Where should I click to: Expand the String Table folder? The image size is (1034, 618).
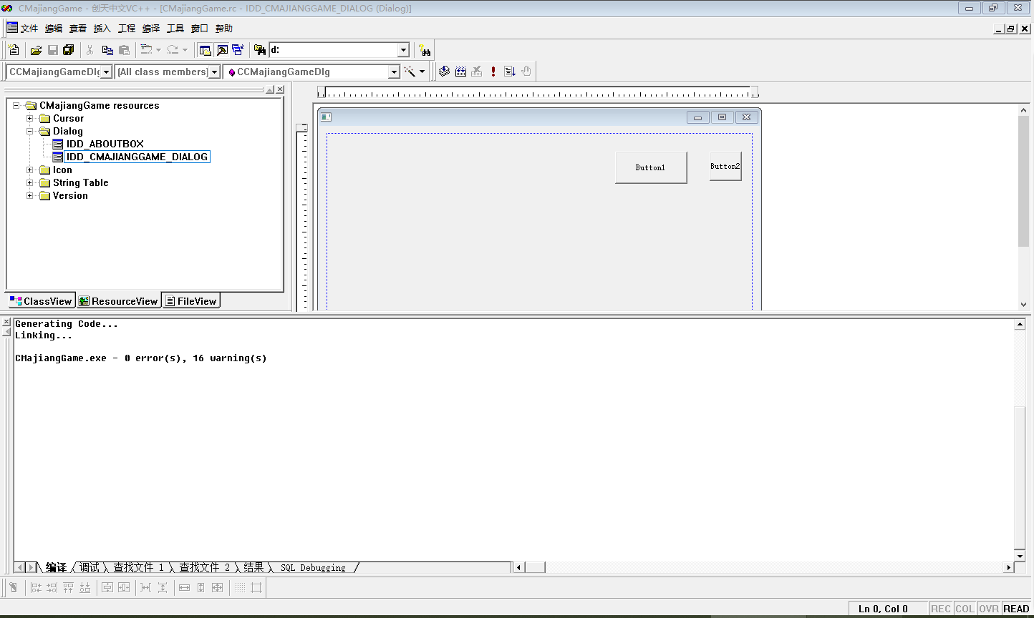click(30, 182)
